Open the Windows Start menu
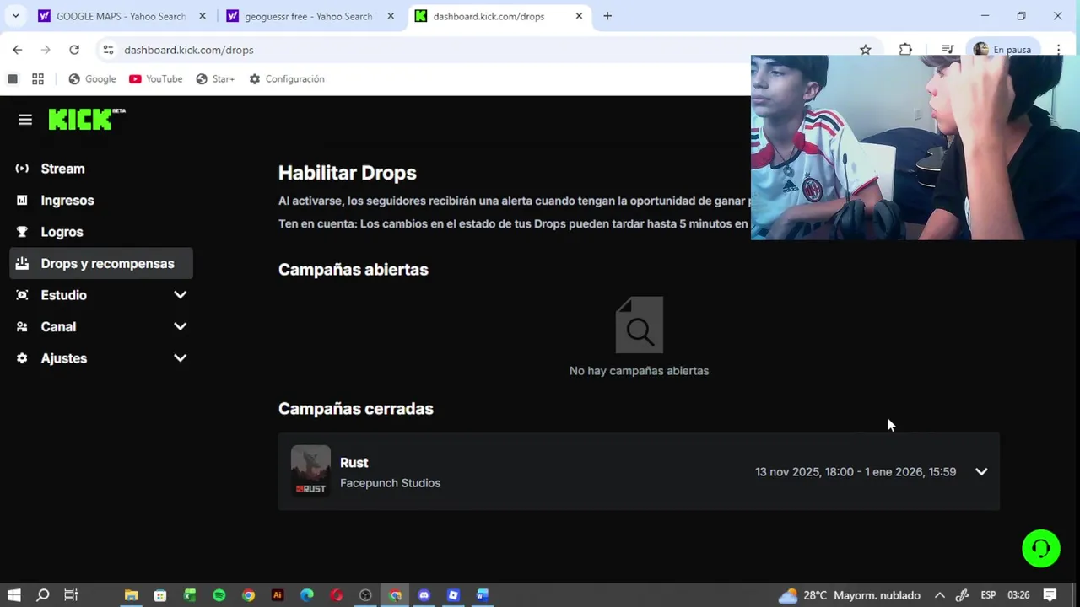1080x607 pixels. (x=13, y=595)
